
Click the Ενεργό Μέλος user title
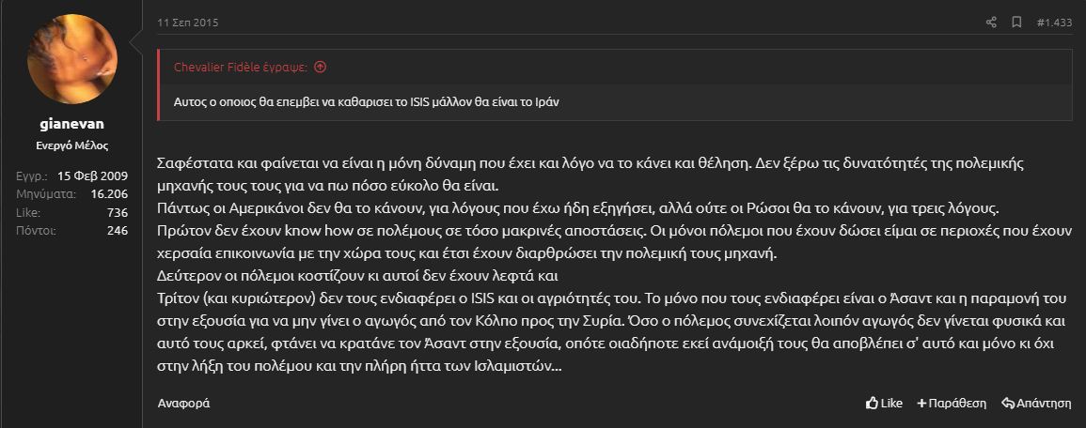(73, 145)
